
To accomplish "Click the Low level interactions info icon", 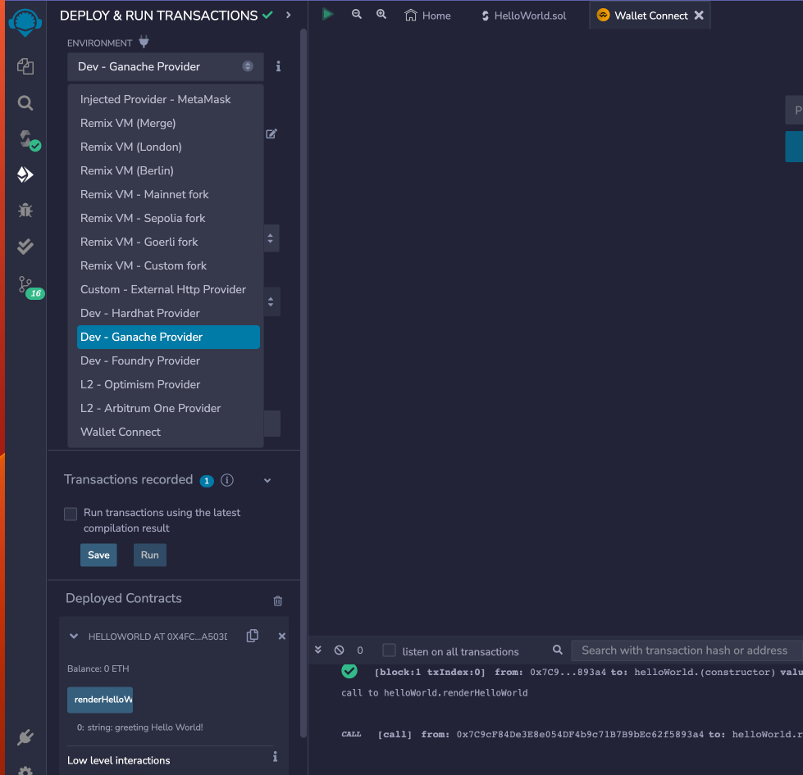I will click(275, 757).
